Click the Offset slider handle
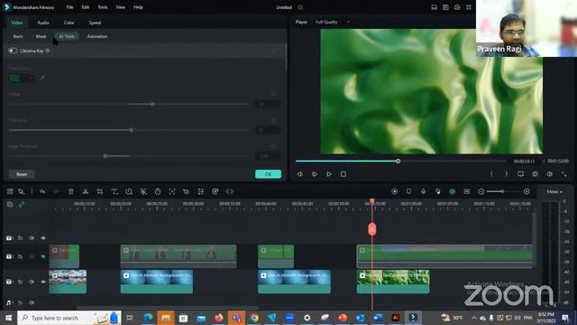 tap(152, 105)
